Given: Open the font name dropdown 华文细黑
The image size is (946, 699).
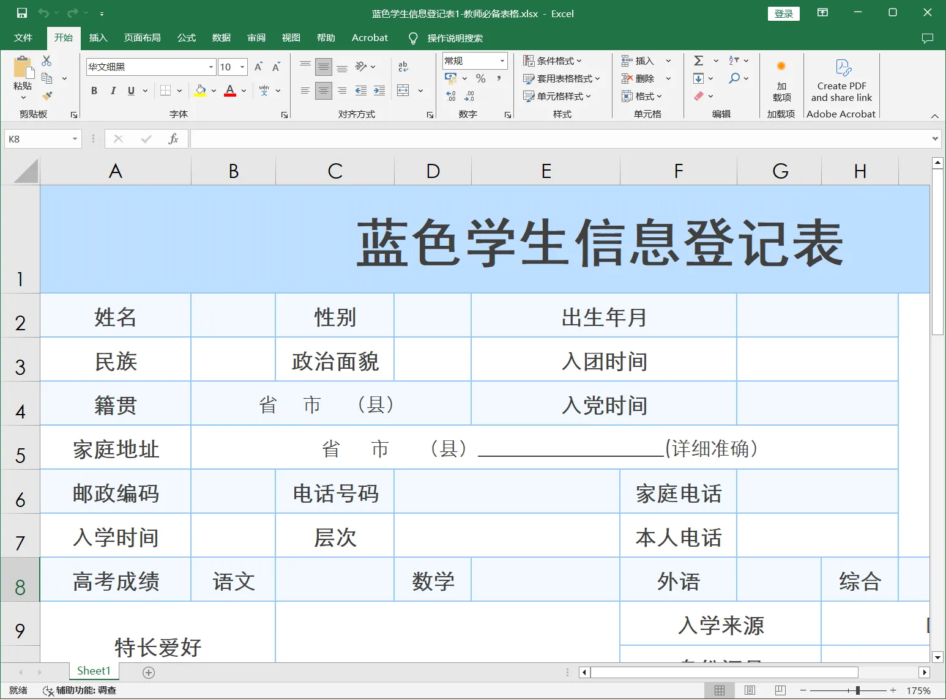Looking at the screenshot, I should pos(211,67).
